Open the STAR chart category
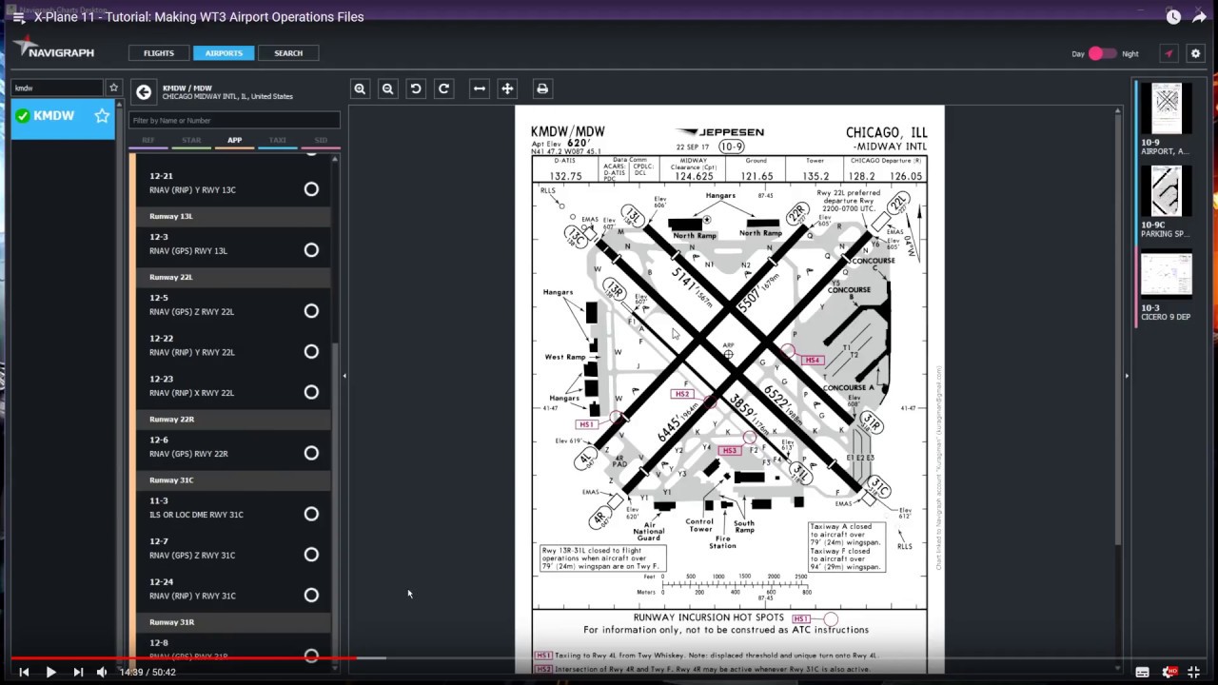The width and height of the screenshot is (1218, 685). [x=191, y=140]
